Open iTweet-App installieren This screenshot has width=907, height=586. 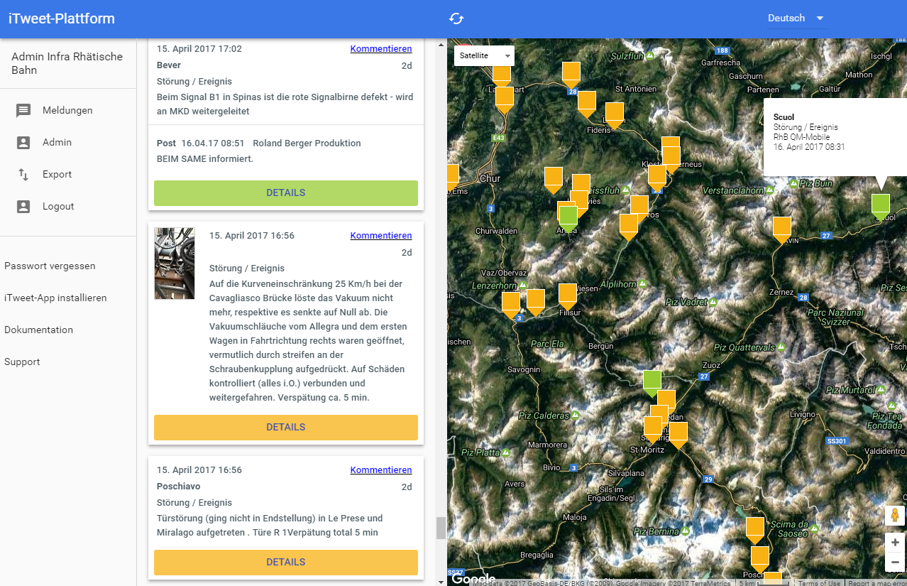click(55, 298)
